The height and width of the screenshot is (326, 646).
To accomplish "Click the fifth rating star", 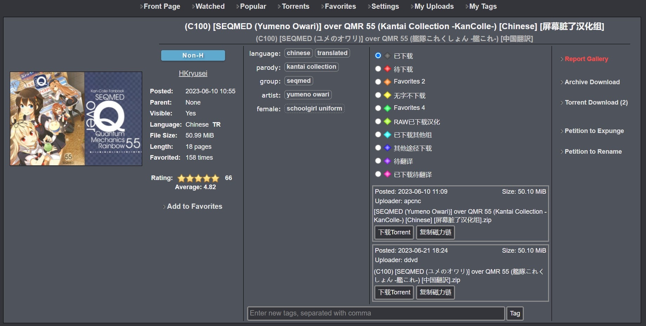I will [x=215, y=178].
